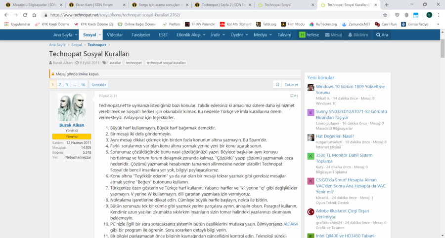
Task: Click technopat sosyal kuralları tag
Action: pyautogui.click(x=166, y=63)
